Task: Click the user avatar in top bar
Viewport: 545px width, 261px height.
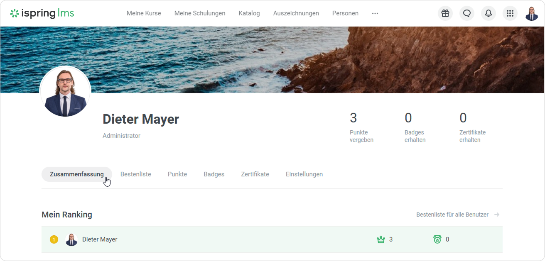Action: click(x=532, y=13)
